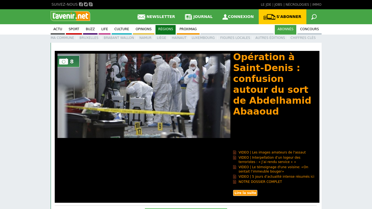Select NAMUR in the regions bar
372x209 pixels.
145,38
